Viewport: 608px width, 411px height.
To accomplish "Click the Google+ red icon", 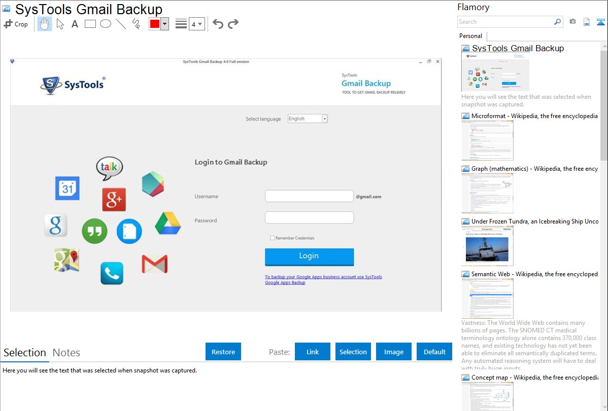I will [114, 200].
